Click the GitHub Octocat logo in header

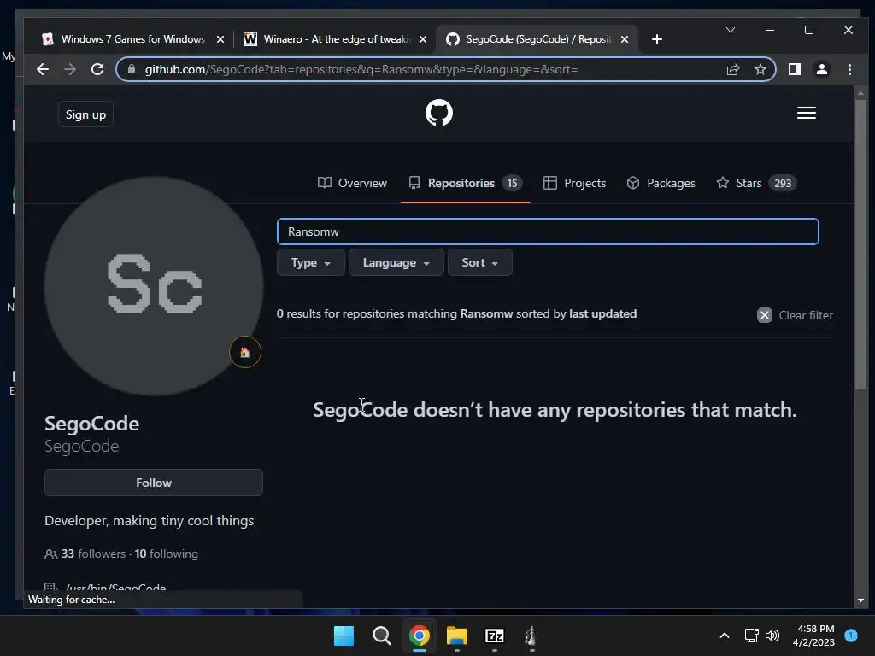click(x=439, y=114)
